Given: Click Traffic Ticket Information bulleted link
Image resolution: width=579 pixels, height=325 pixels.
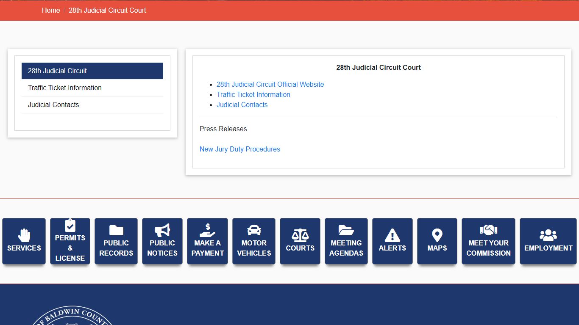Looking at the screenshot, I should (253, 94).
